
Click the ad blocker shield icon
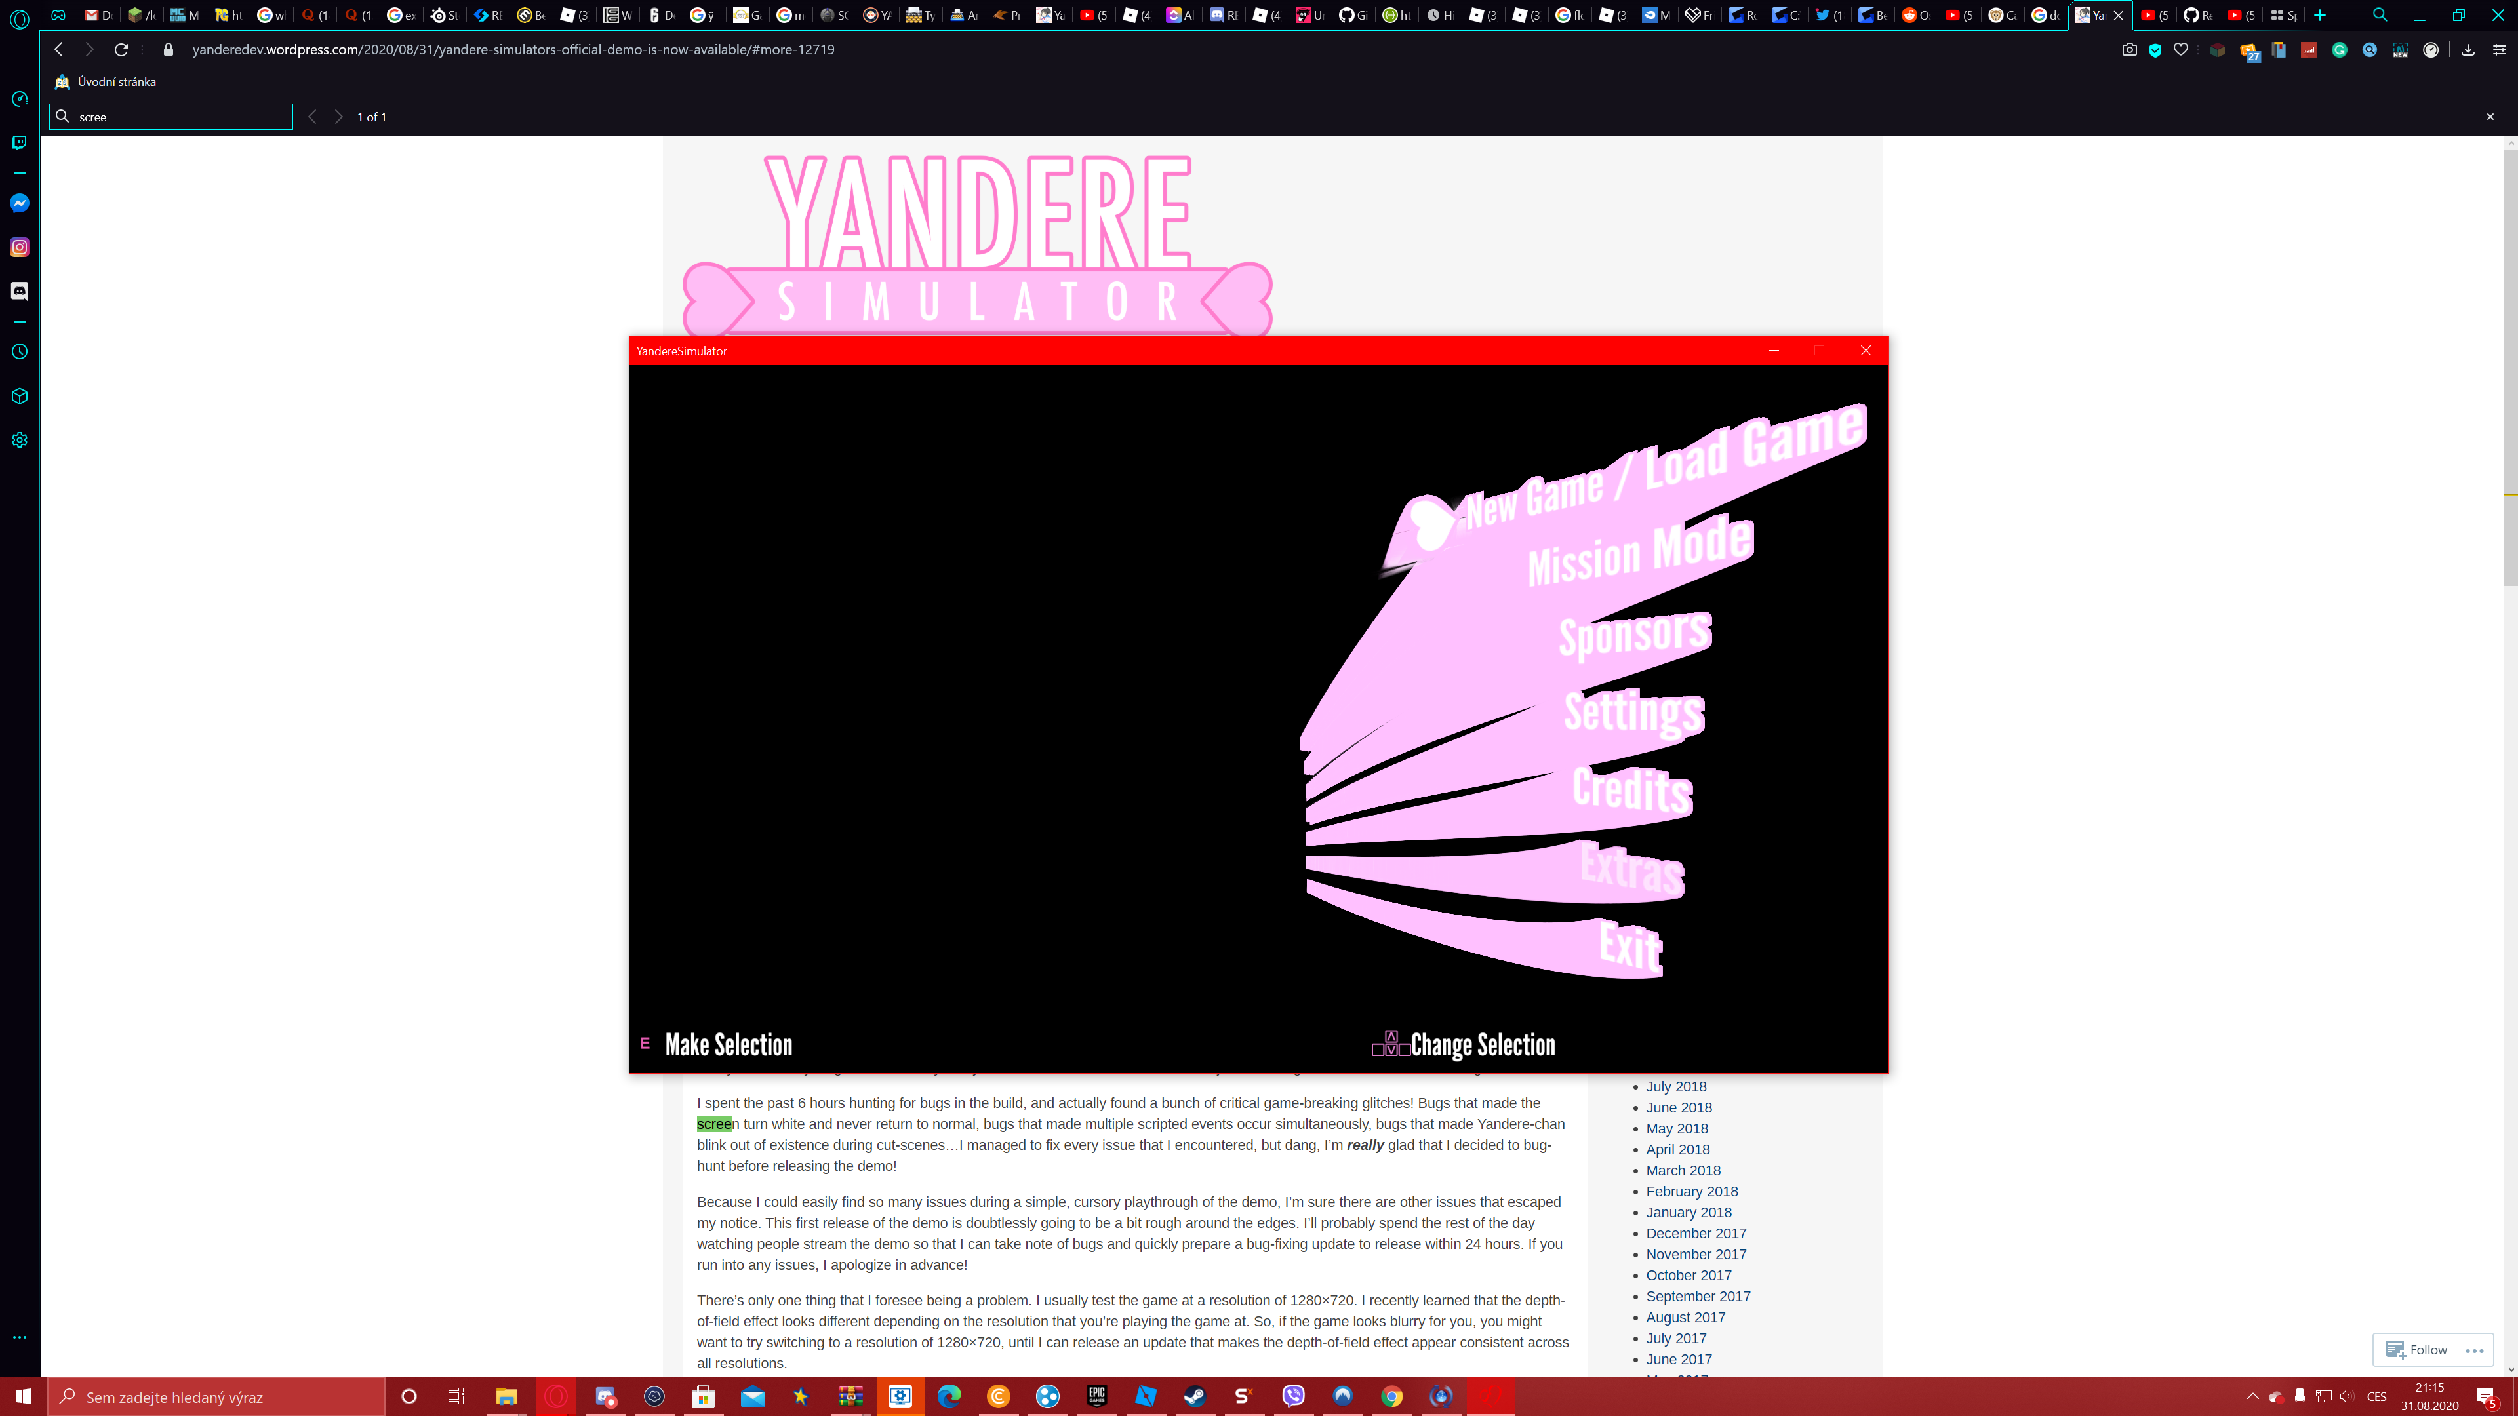(x=2155, y=50)
